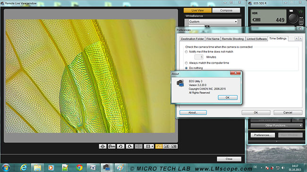Select x6 magnification view
Image resolution: width=307 pixels, height=172 pixels.
(x=166, y=146)
